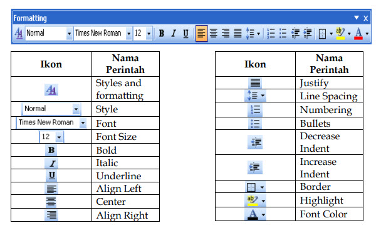The width and height of the screenshot is (381, 228).
Task: Click the Highlight icon in the table
Action: [256, 201]
